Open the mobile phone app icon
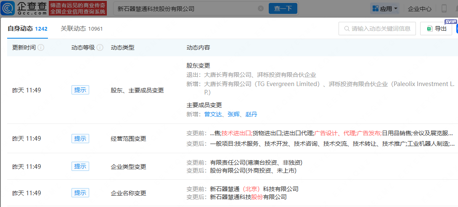Viewport: 458px width, 207px height. click(x=444, y=8)
